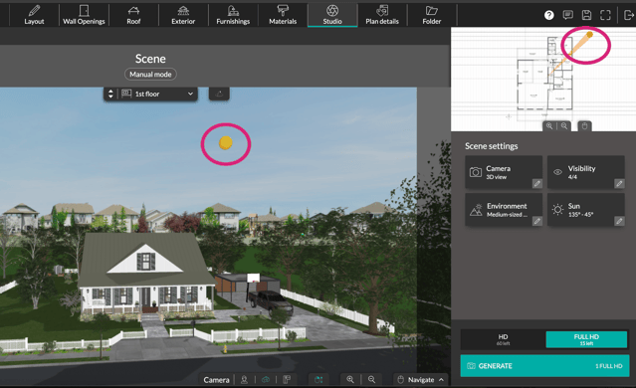Zoom in on the floor plan minimap
The height and width of the screenshot is (388, 636).
[549, 126]
